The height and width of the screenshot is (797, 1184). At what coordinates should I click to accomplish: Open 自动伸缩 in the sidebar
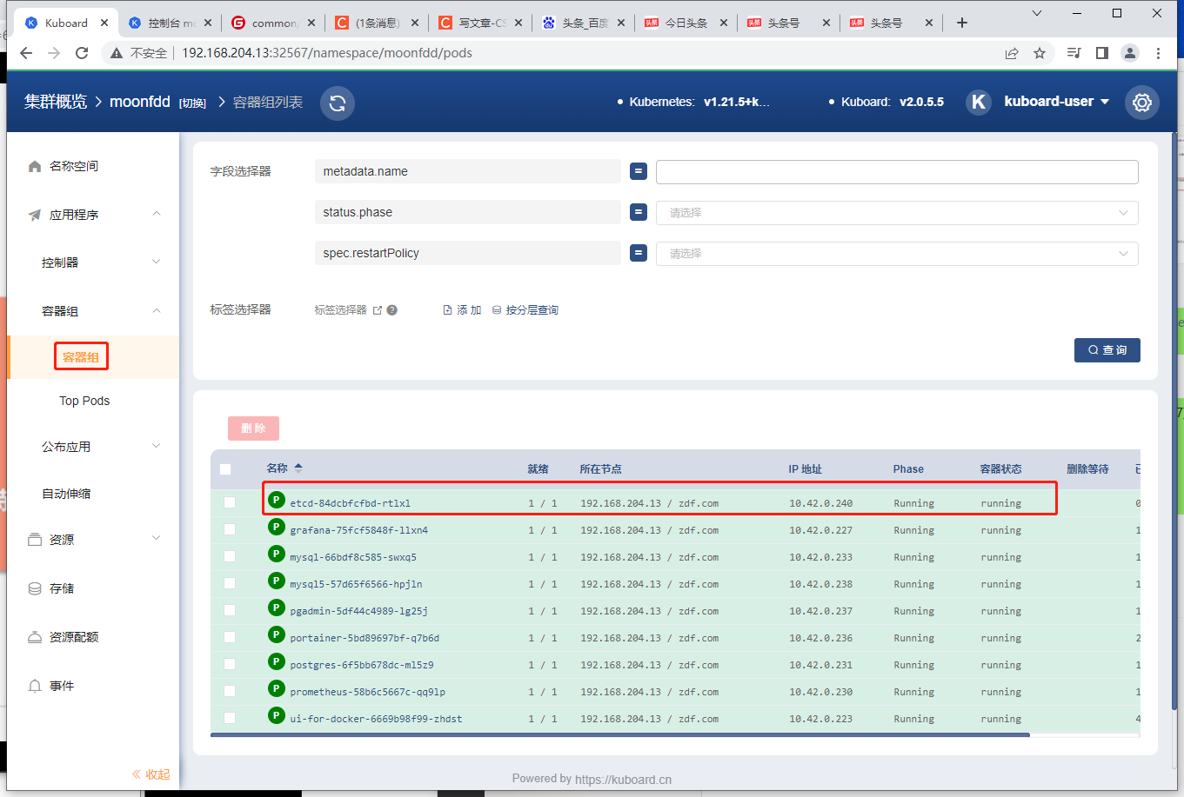[66, 494]
